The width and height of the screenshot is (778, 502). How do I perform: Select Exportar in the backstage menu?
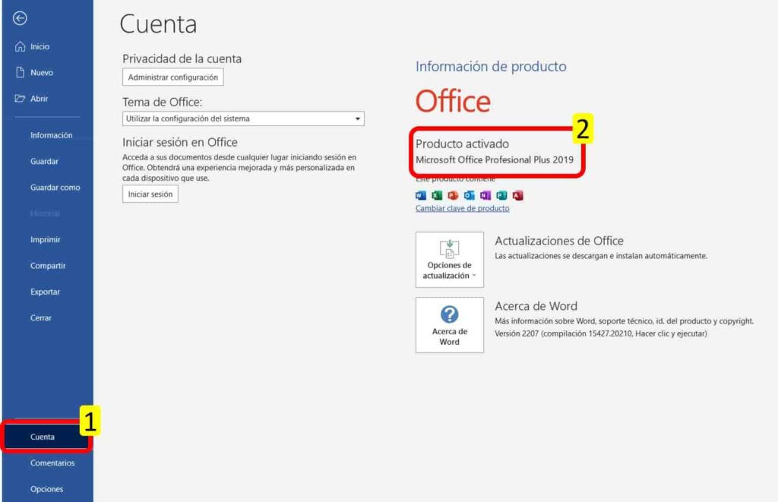click(45, 292)
